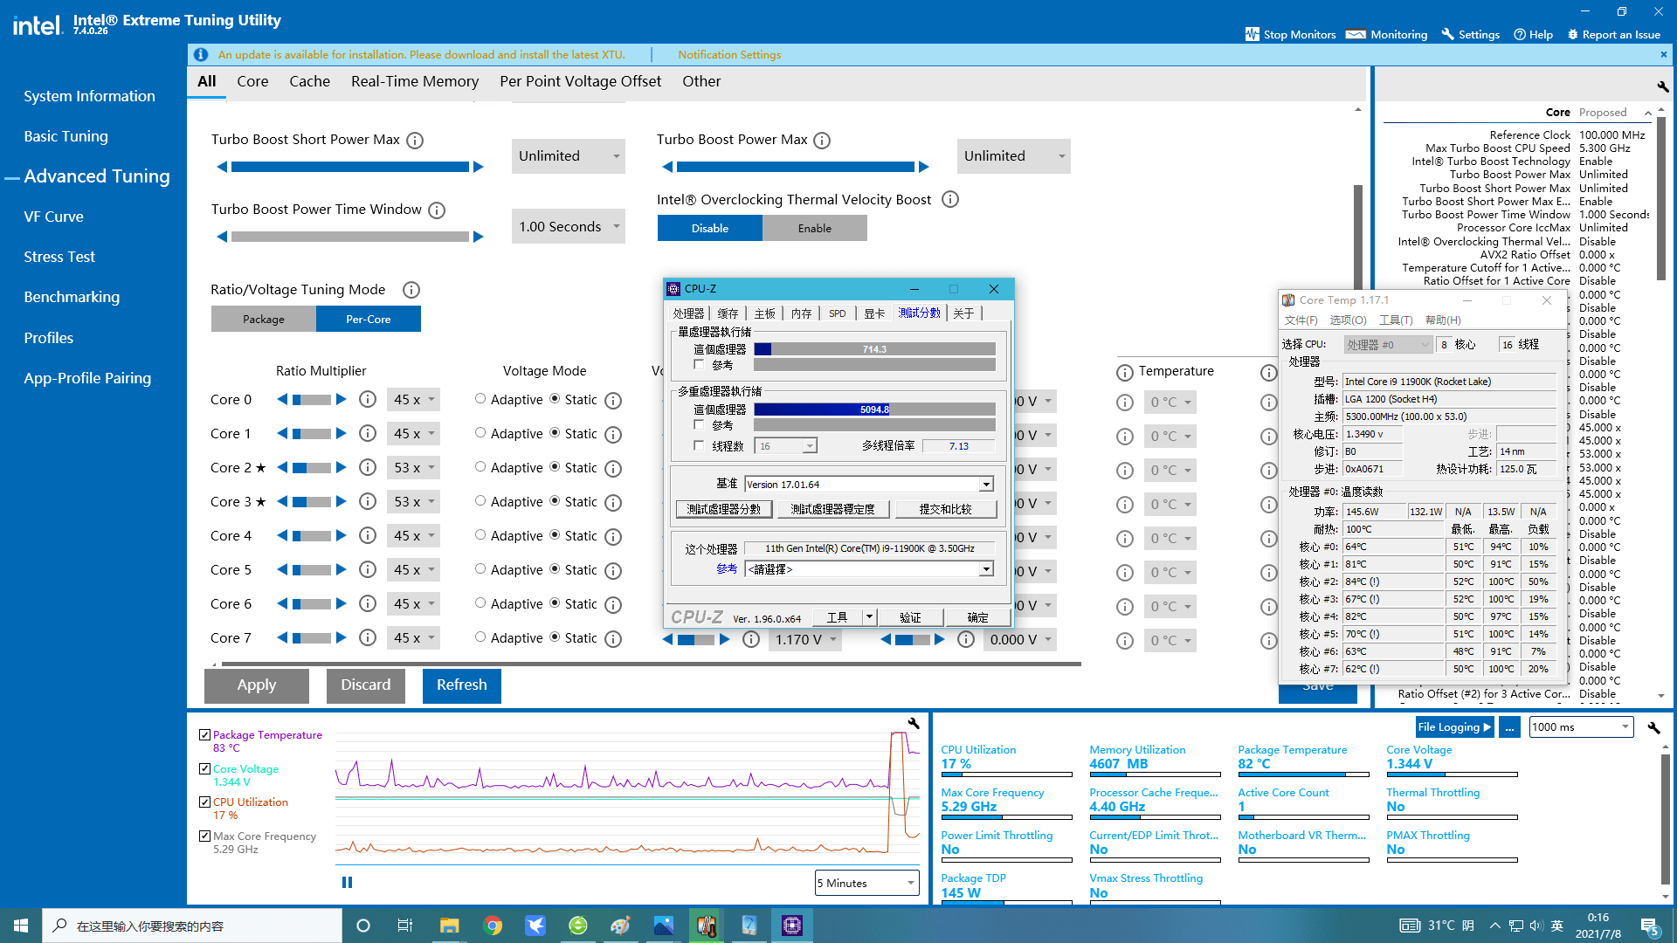Switch to Cache tab
1677x943 pixels.
[310, 81]
